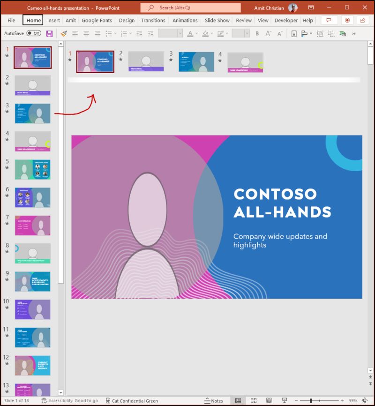Screen dimensions: 375x406
Task: Apply bullet list formatting
Action: (x=108, y=33)
